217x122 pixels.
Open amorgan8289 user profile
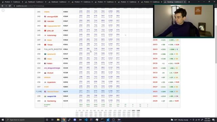[53, 17]
